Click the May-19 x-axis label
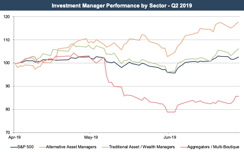 pos(89,138)
